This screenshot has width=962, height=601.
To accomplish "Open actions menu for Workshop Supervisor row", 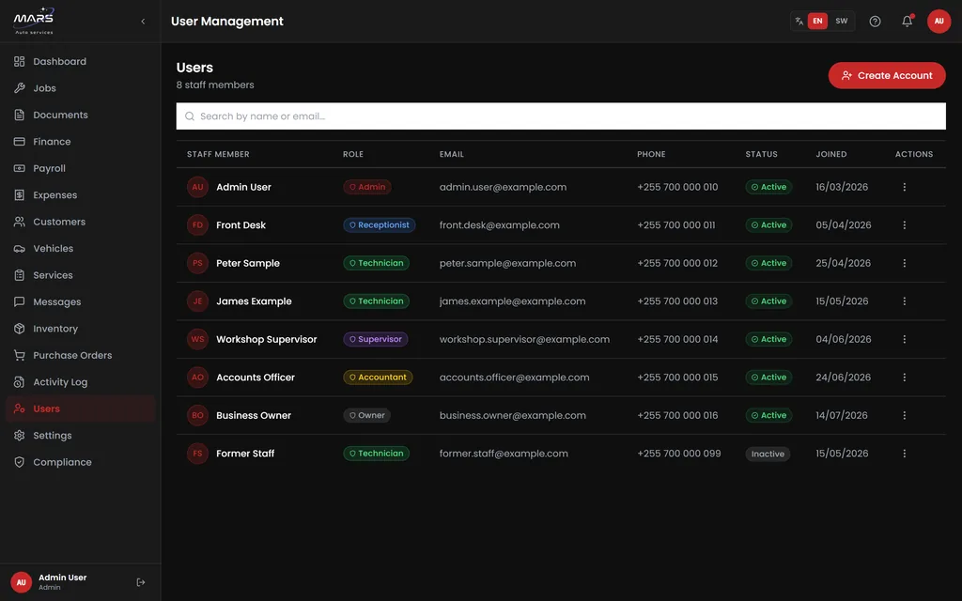I will point(904,339).
